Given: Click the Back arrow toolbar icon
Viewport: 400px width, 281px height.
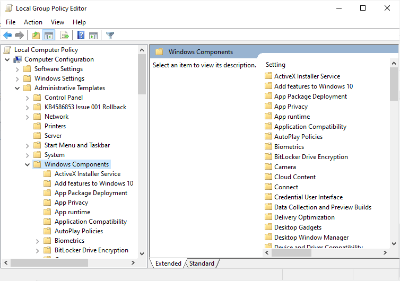Looking at the screenshot, I should tap(7, 35).
